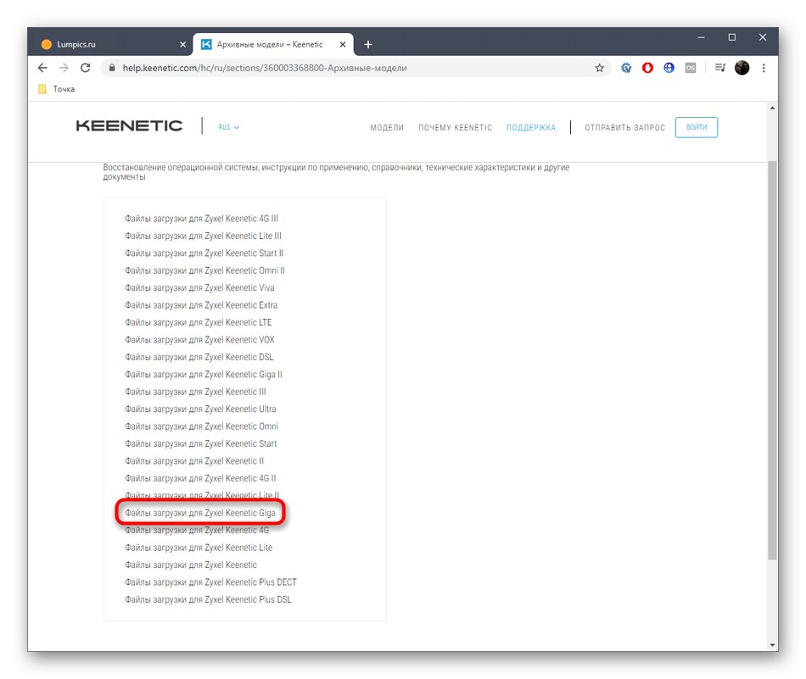Reload the current page
The image size is (806, 679).
(86, 68)
